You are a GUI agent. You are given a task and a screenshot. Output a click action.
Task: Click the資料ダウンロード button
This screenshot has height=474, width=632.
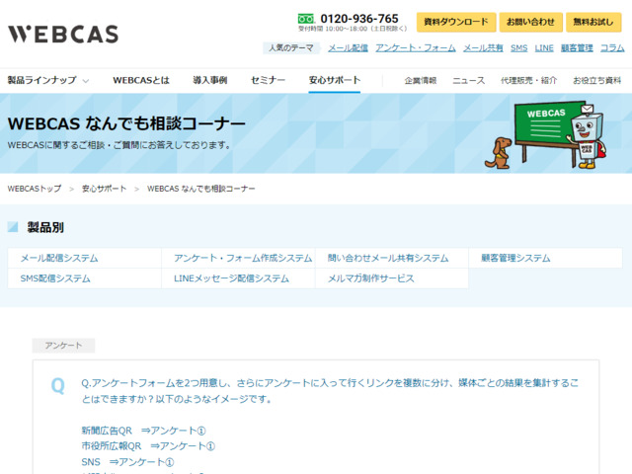click(x=456, y=22)
